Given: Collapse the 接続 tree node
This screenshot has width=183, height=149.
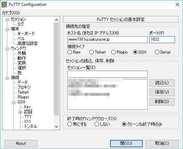Looking at the screenshot, I should pos(7,78).
